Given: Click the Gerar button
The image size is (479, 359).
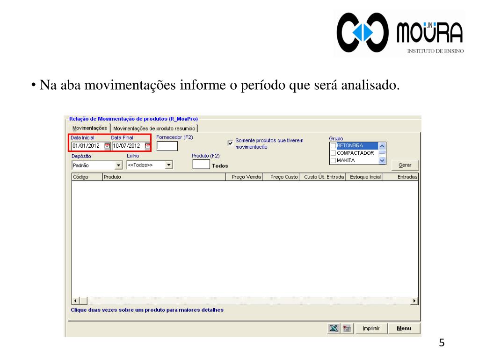Looking at the screenshot, I should click(x=405, y=165).
